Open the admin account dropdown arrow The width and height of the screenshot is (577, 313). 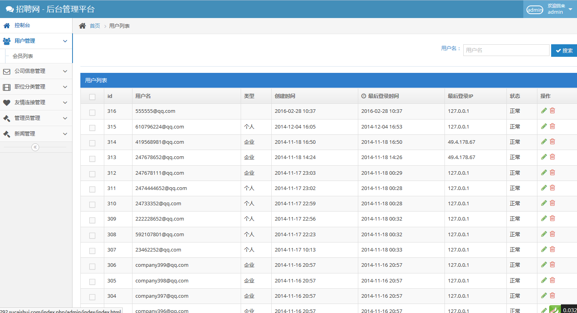pyautogui.click(x=570, y=9)
